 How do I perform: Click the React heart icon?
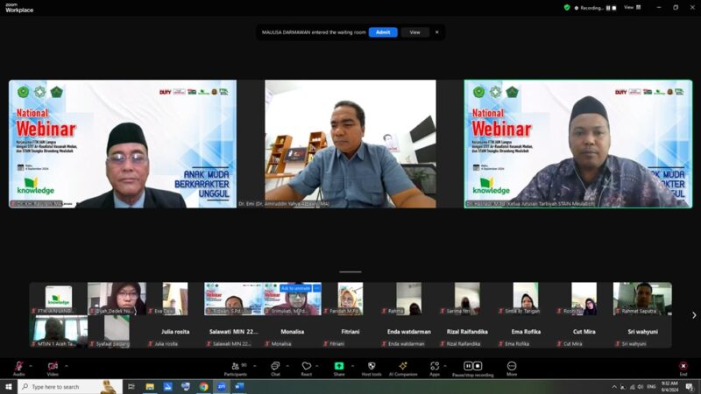pos(306,366)
